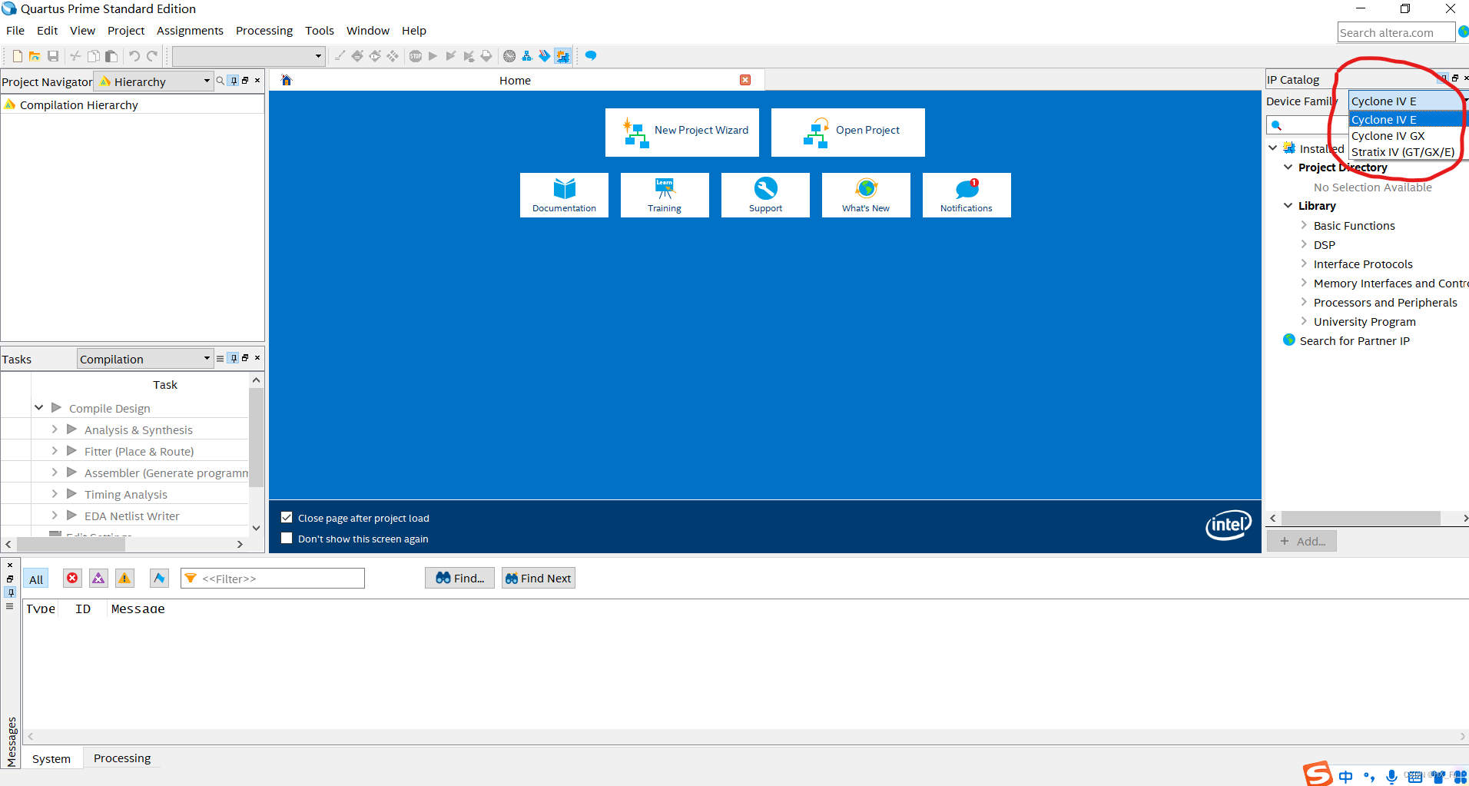Click the messages Filter input field
This screenshot has height=786, width=1469.
(273, 579)
